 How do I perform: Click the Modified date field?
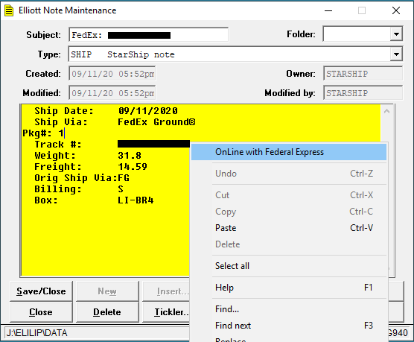(112, 93)
